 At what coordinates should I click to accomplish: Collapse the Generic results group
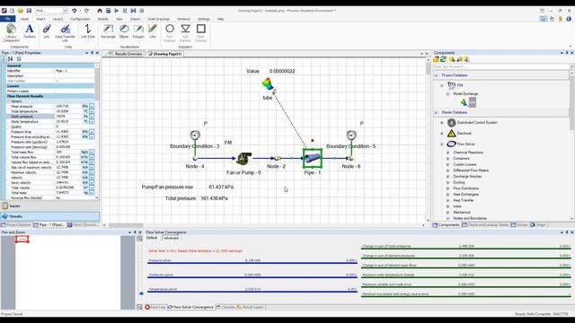point(8,101)
